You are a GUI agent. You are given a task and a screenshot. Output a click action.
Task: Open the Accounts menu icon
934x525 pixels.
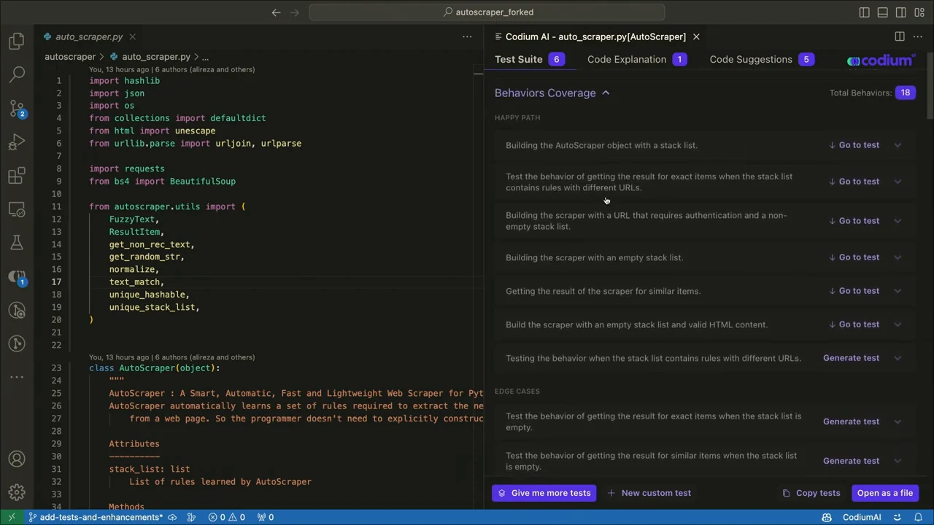click(17, 459)
